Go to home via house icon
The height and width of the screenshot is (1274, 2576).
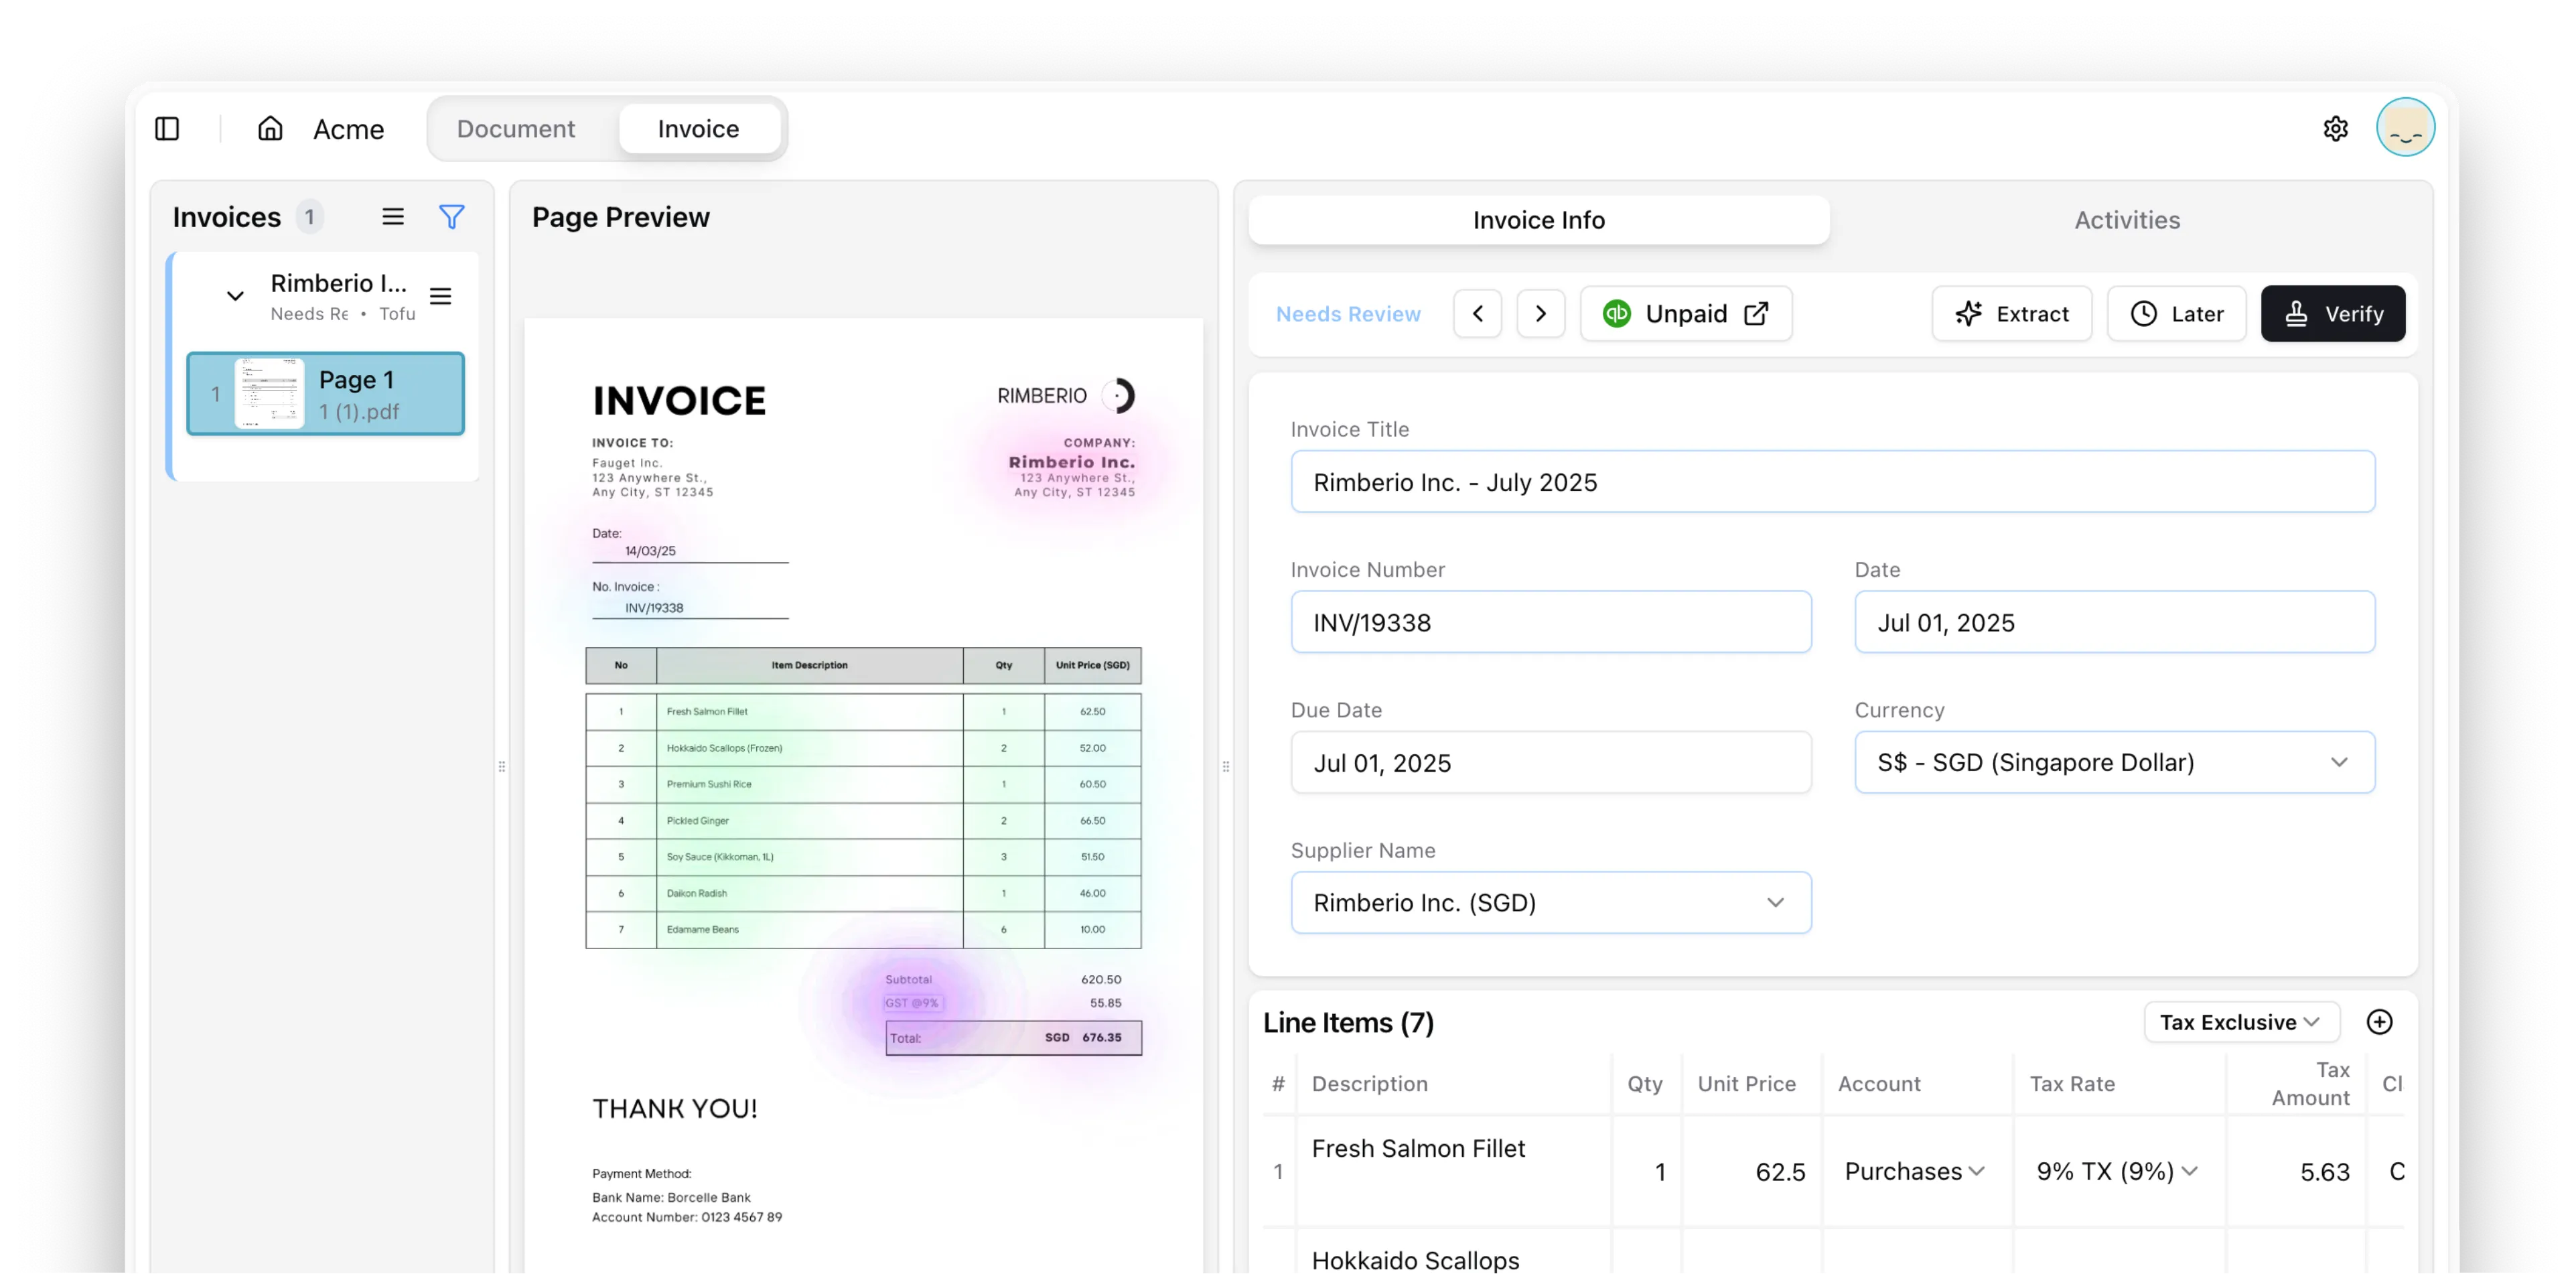[270, 129]
